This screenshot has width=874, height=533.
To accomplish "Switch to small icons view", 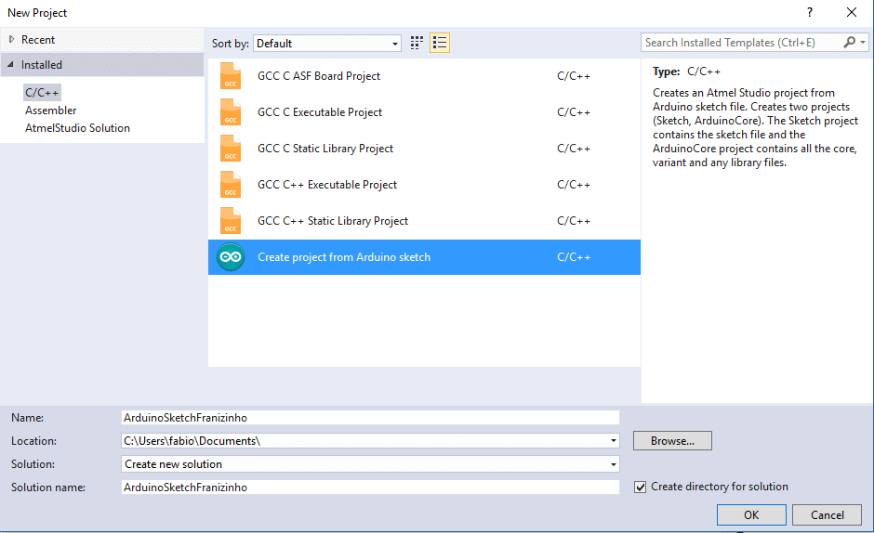I will click(417, 43).
